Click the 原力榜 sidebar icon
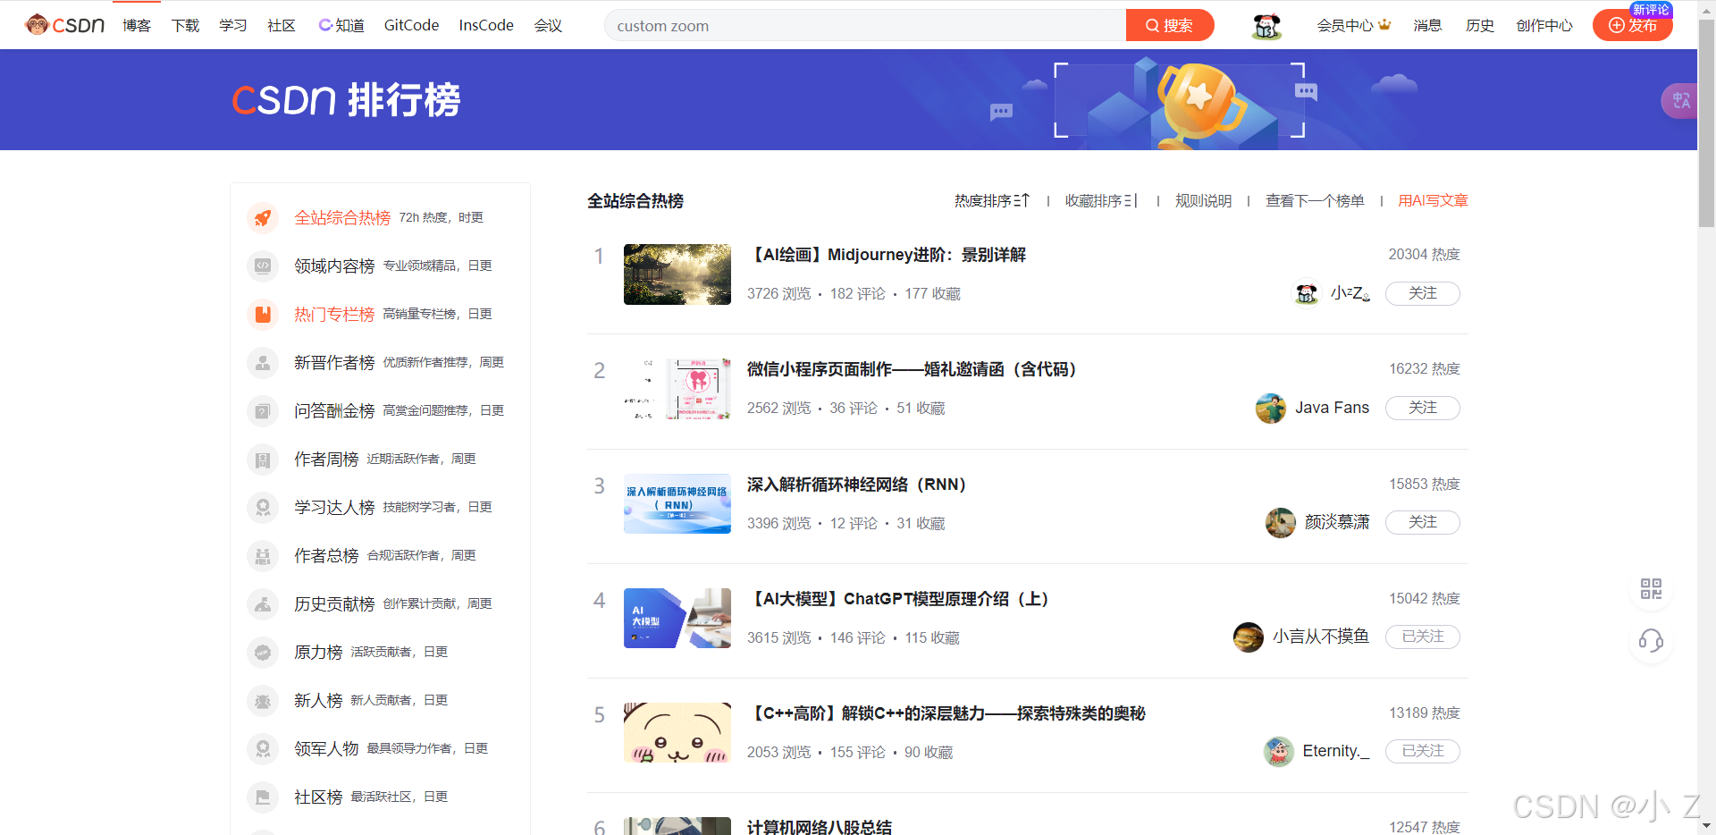 coord(263,652)
